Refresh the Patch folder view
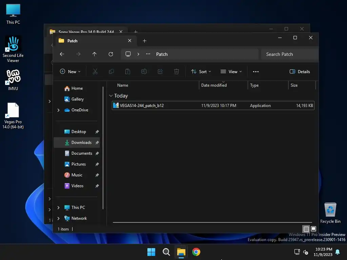 point(111,54)
